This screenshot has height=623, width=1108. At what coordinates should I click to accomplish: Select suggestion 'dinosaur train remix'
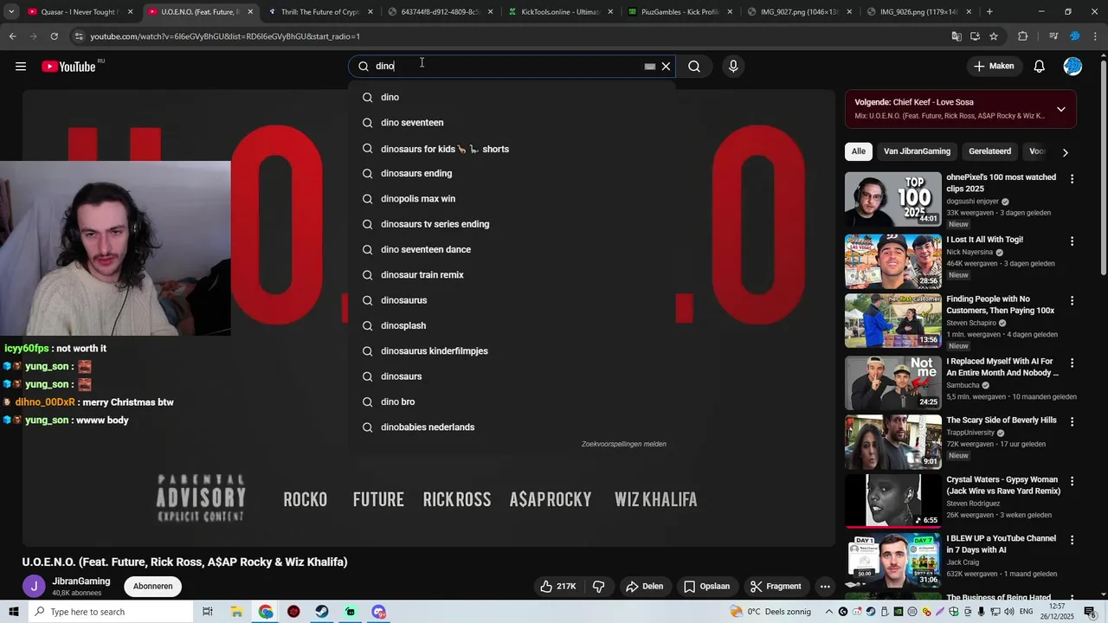click(x=512, y=275)
